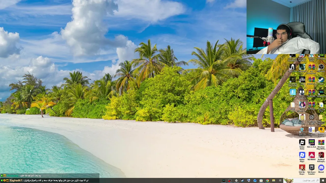This screenshot has width=326, height=183.
Task: Open the Christmas cat game shortcut
Action: 302,118
